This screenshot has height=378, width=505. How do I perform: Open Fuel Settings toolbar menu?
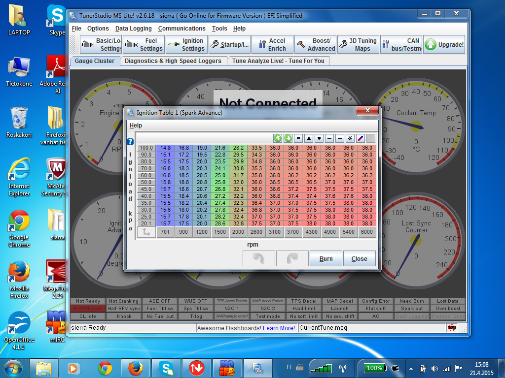click(144, 44)
